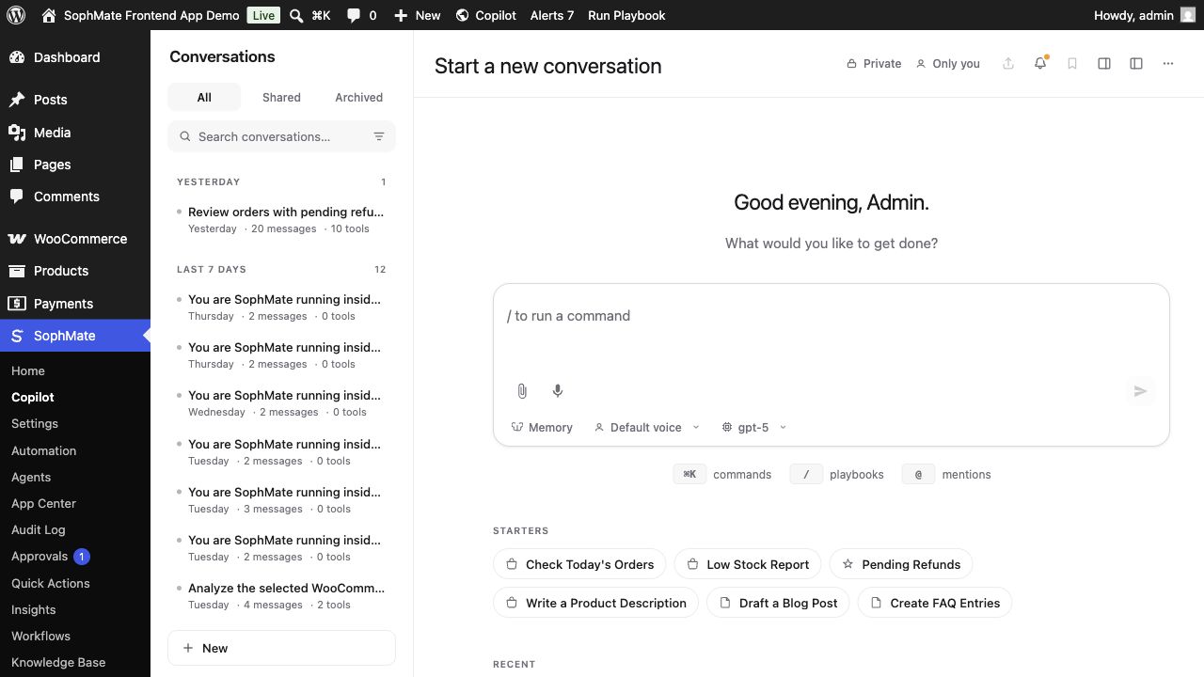Open the conversation filter icon
The height and width of the screenshot is (677, 1204).
(x=379, y=136)
